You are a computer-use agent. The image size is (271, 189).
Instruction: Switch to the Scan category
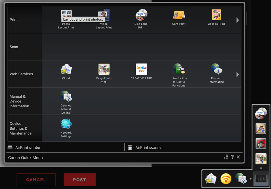pyautogui.click(x=14, y=47)
